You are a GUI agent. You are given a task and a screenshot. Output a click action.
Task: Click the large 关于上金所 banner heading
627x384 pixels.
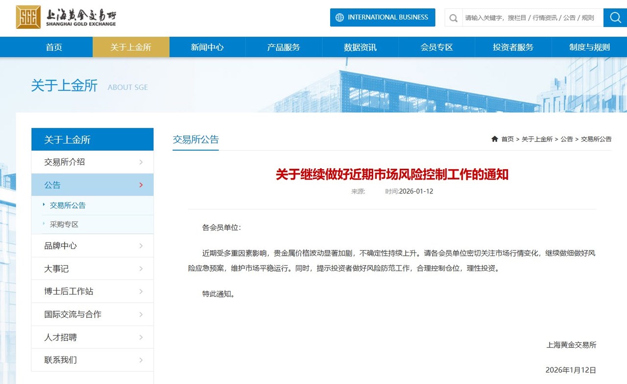[x=64, y=86]
